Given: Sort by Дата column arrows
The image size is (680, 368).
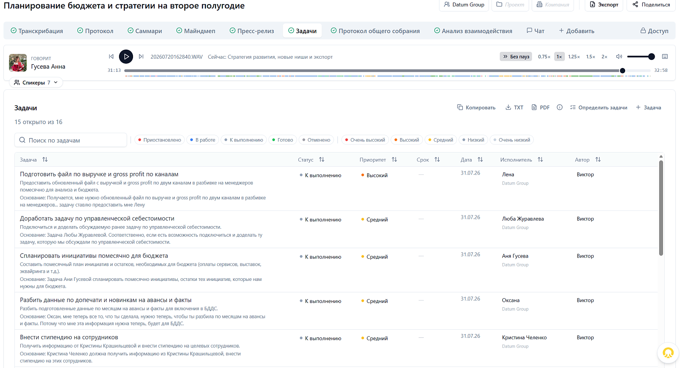Looking at the screenshot, I should pos(480,159).
